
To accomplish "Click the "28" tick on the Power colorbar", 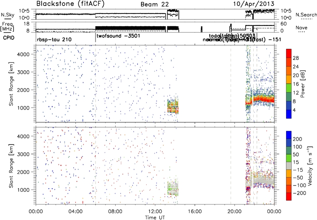I will click(x=296, y=58).
